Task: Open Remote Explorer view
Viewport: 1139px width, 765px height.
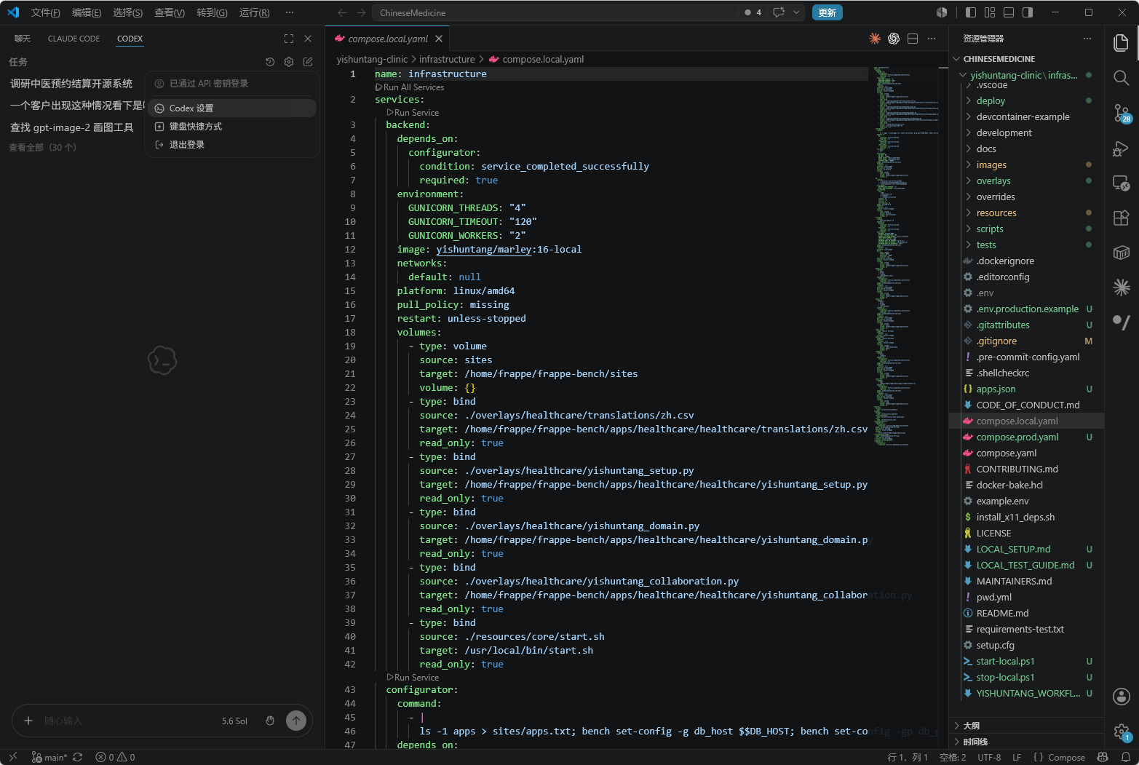Action: [1122, 183]
